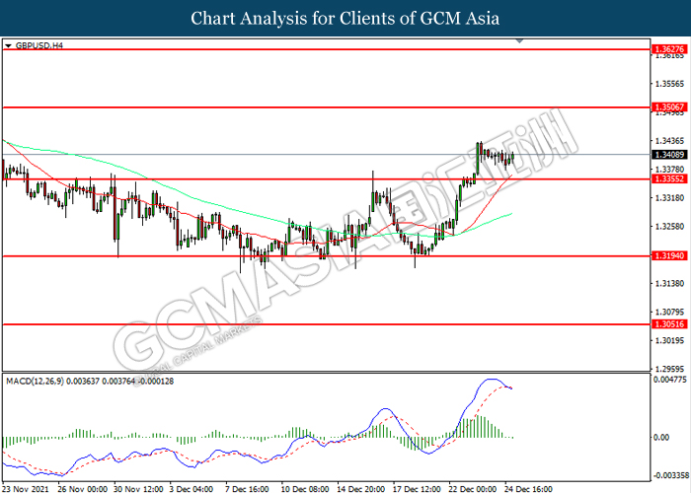This screenshot has height=493, width=691.
Task: Click the 26 Nov 00:00 time label
Action: 82,489
